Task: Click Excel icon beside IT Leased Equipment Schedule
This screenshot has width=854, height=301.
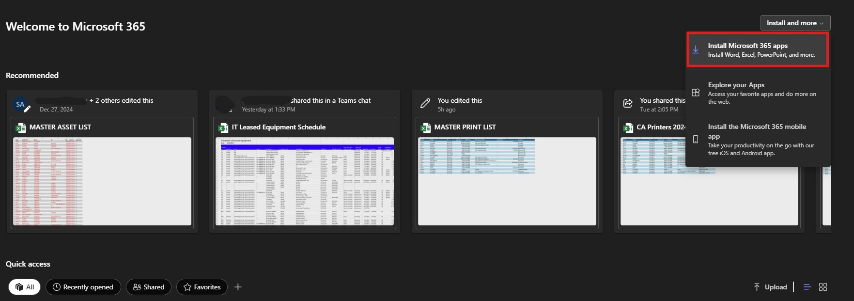Action: 223,127
